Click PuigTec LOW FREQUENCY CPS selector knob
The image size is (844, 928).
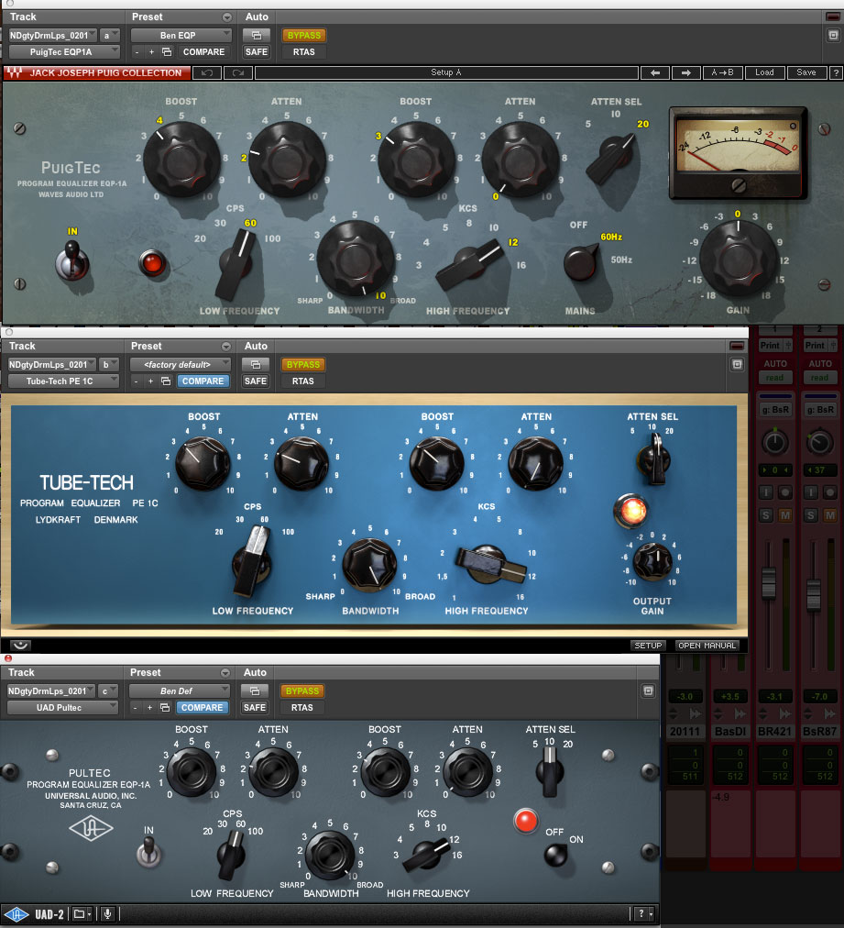click(x=237, y=264)
